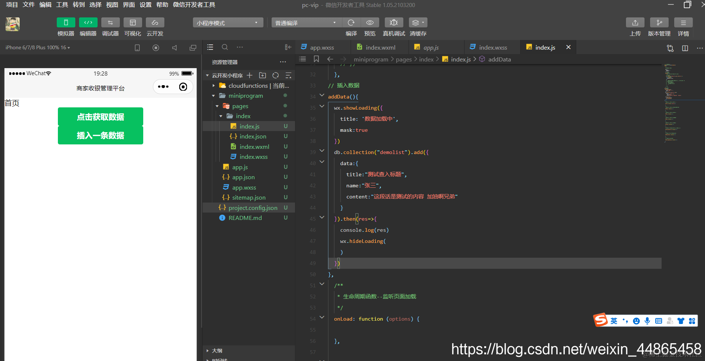This screenshot has height=361, width=705.
Task: Start real device debugging (真机调试)
Action: pos(394,23)
